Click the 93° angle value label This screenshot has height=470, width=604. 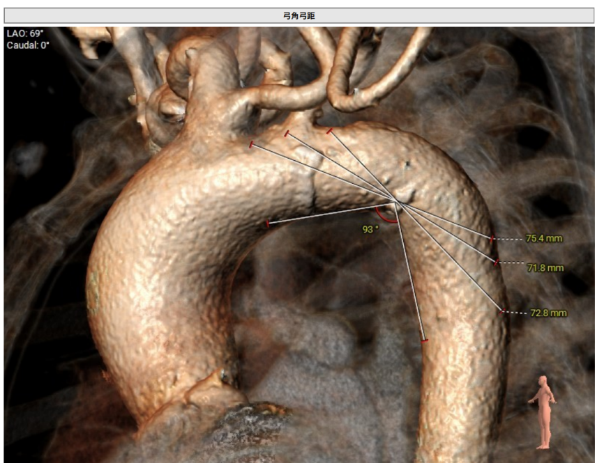[370, 229]
